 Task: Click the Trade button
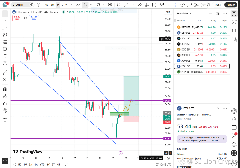coord(217,5)
